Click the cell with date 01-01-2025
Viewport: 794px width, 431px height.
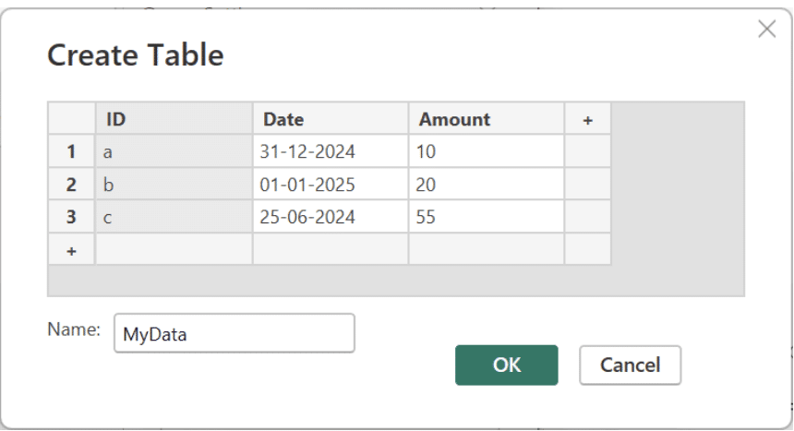[331, 185]
